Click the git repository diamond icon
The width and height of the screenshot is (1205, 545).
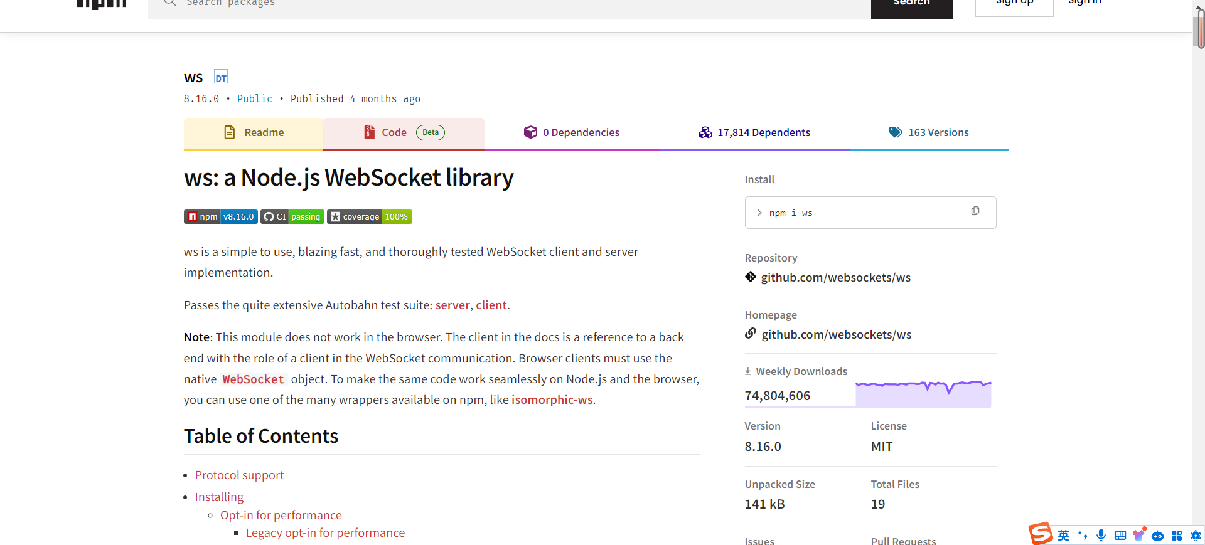751,277
